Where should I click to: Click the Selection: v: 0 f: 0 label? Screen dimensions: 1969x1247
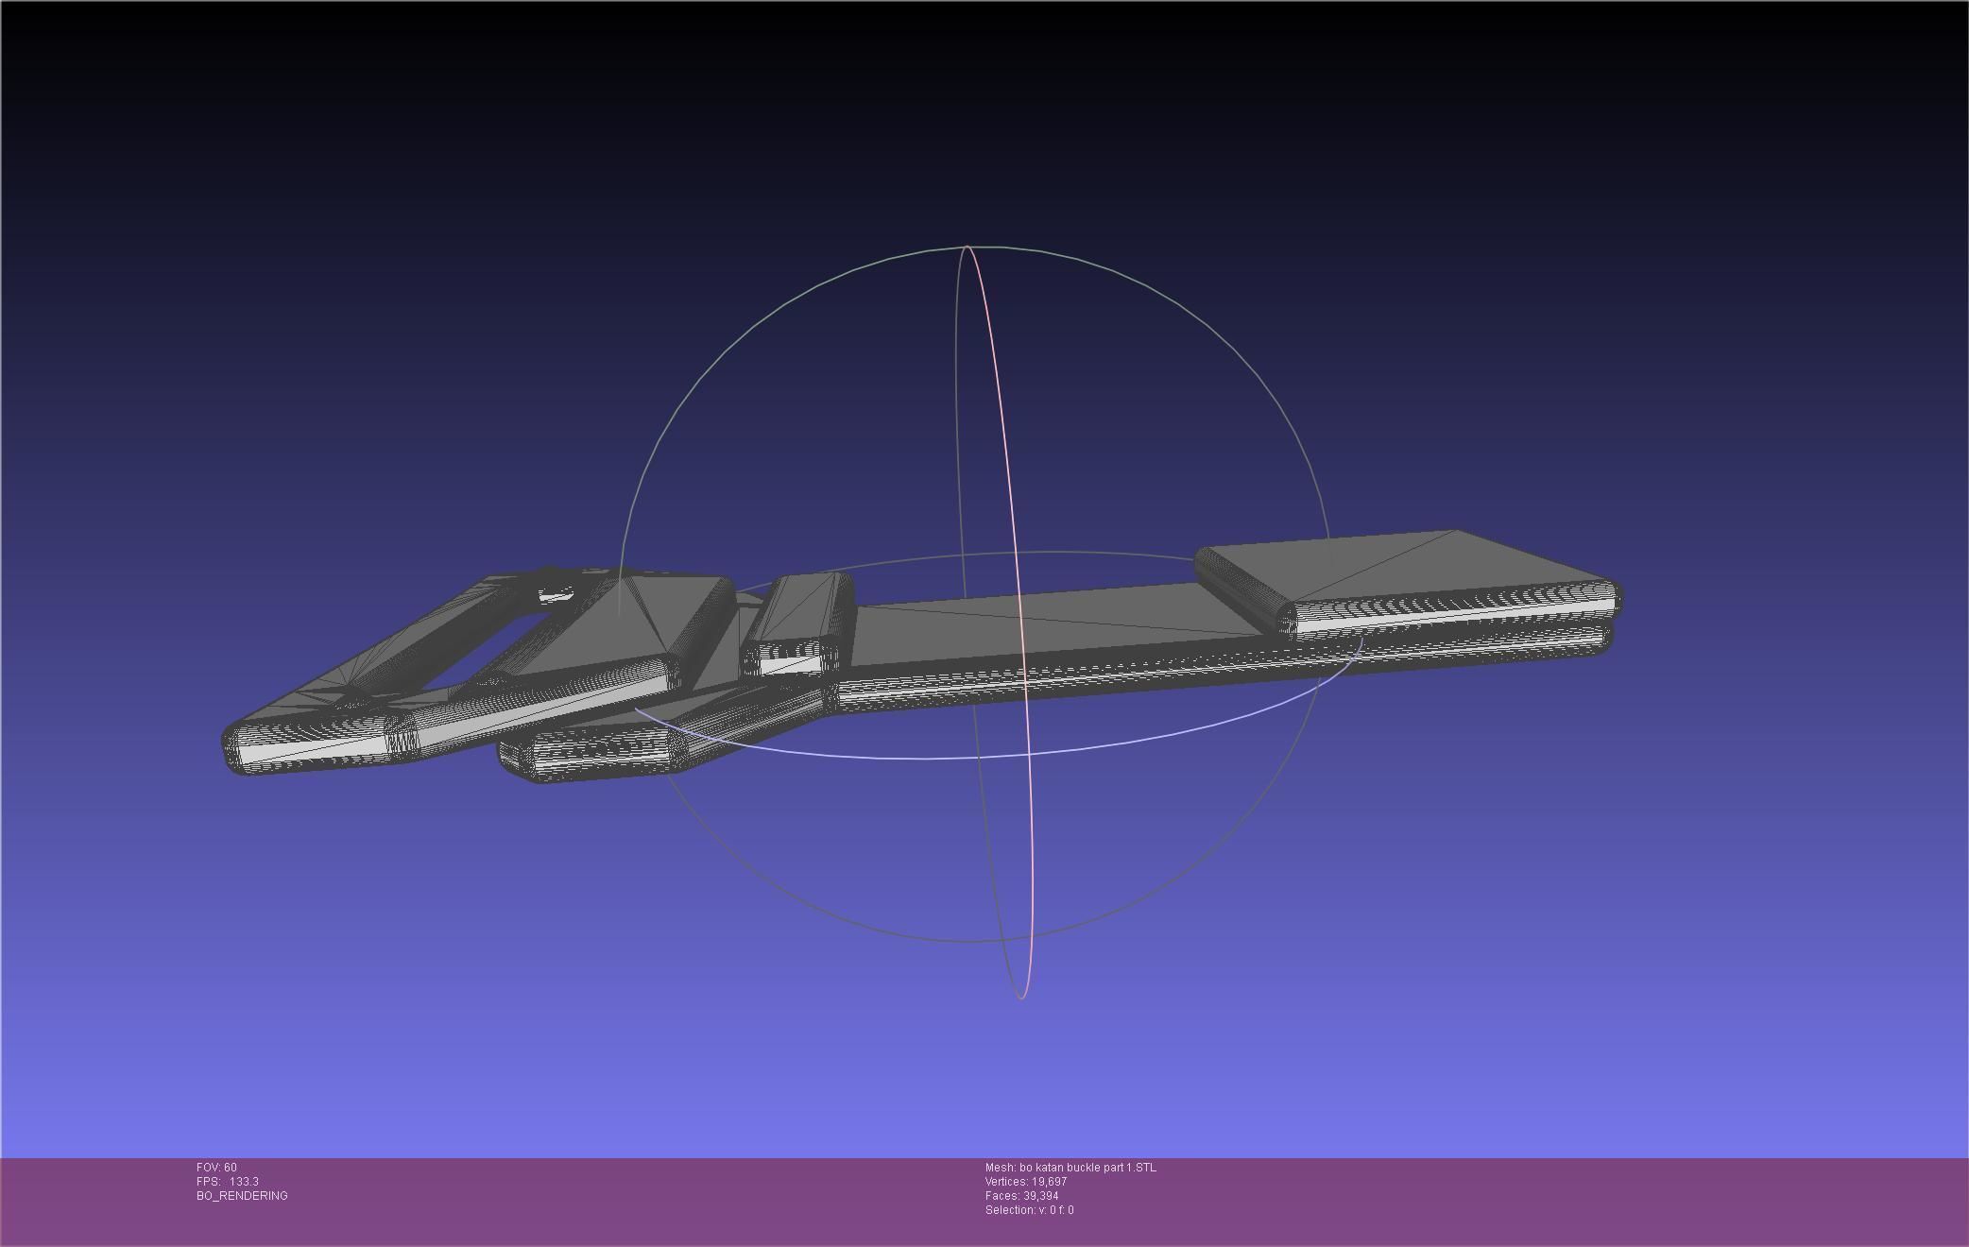pyautogui.click(x=1029, y=1210)
